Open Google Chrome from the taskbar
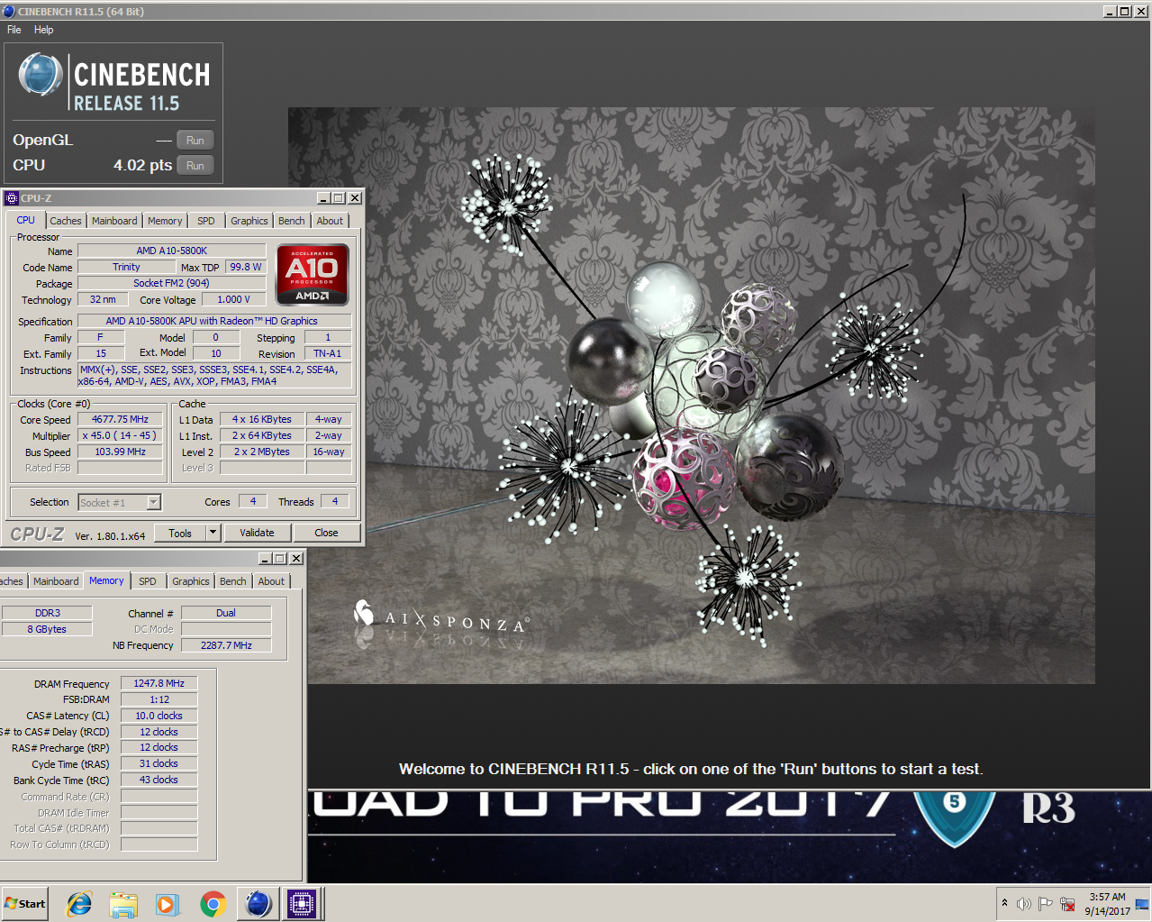Screen dimensions: 1152x922 pos(213,903)
